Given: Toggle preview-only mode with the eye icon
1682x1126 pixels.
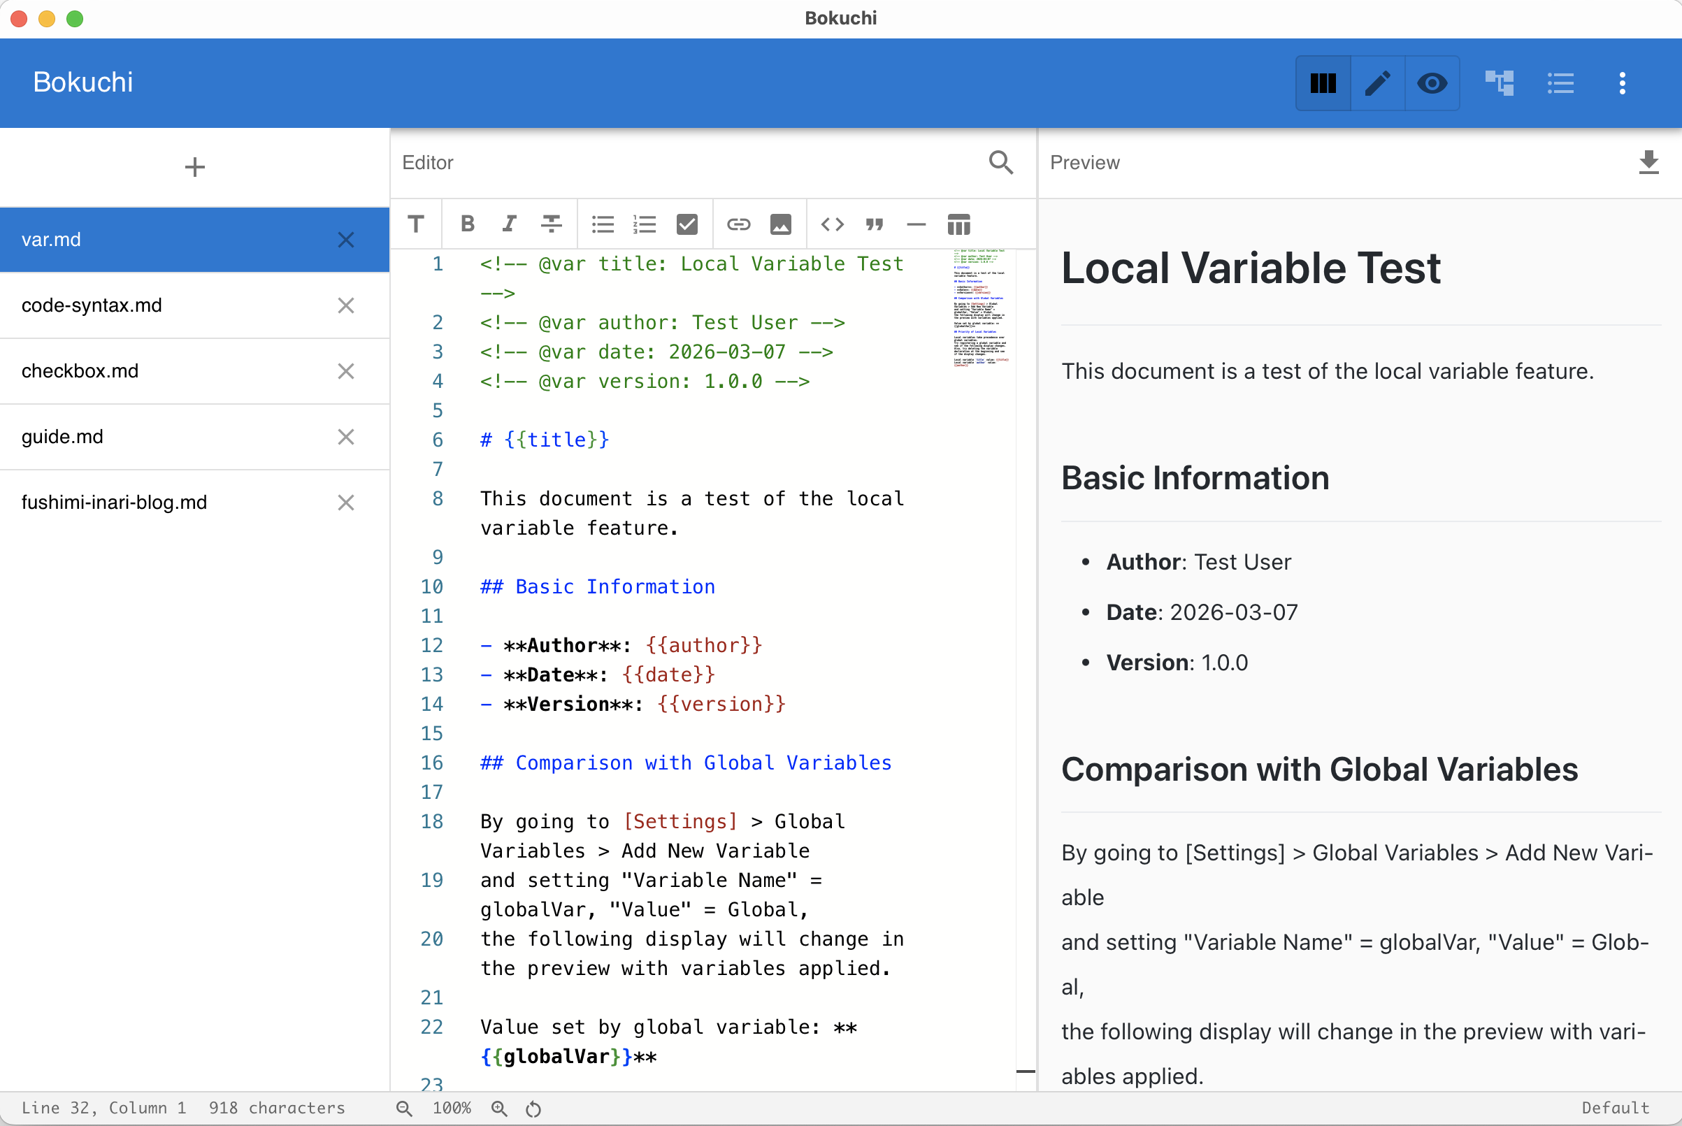Looking at the screenshot, I should pos(1433,83).
